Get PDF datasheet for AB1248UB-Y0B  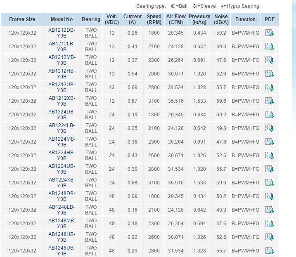(x=270, y=251)
